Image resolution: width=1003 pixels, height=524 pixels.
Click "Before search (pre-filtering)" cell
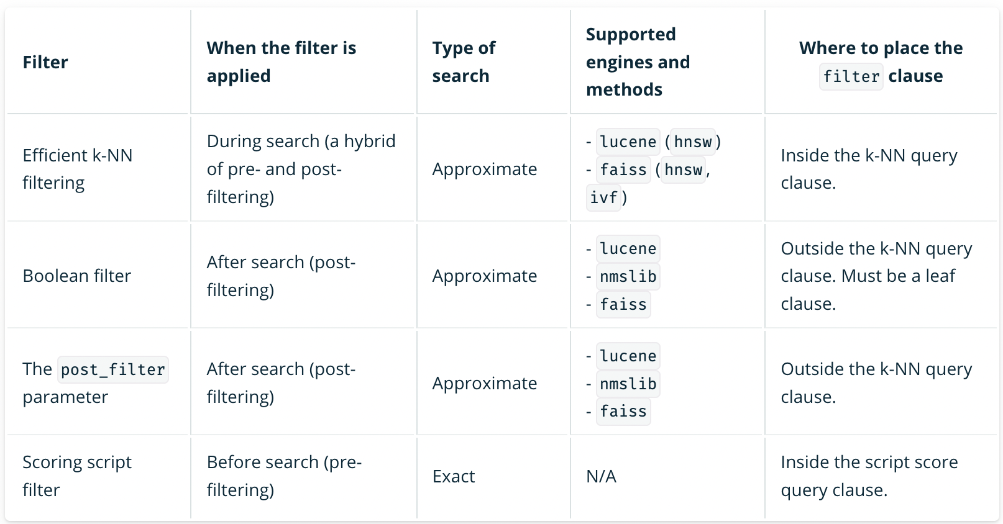[284, 476]
